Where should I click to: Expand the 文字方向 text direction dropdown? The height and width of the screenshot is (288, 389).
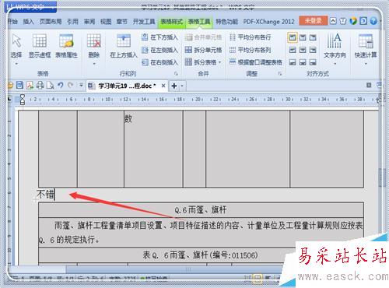[x=335, y=64]
